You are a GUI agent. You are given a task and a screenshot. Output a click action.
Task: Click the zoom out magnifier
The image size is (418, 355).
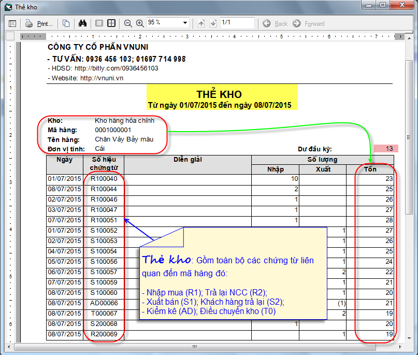pos(128,23)
